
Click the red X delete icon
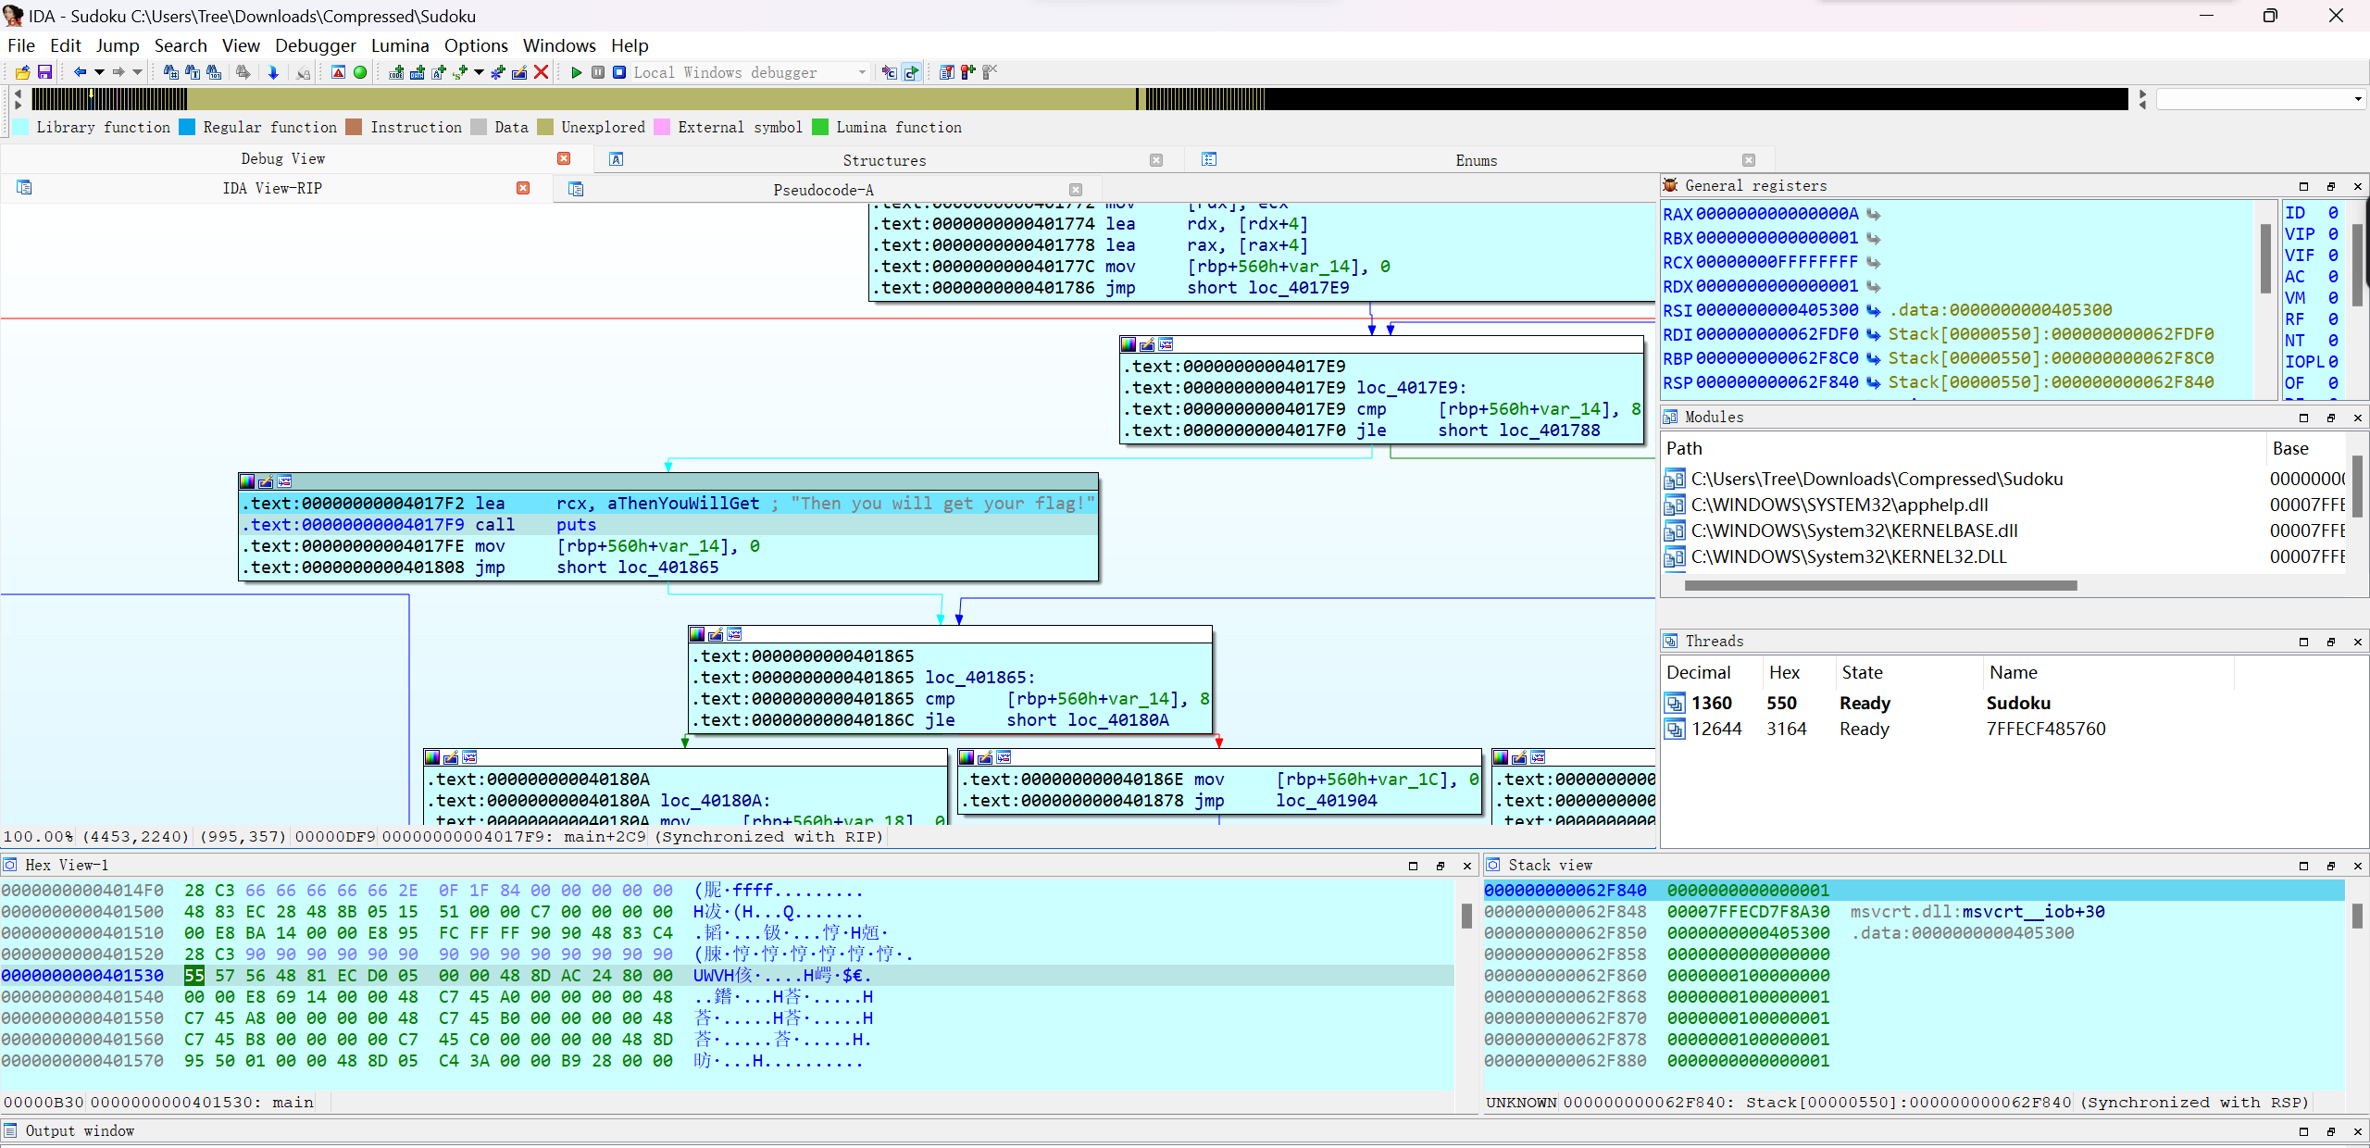(x=542, y=72)
